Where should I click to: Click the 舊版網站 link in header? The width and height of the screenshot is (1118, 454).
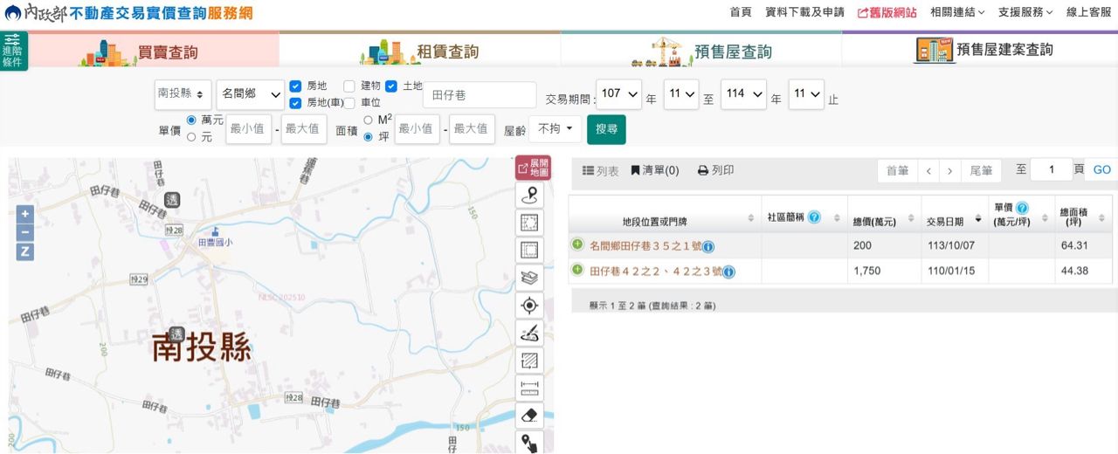tap(887, 12)
